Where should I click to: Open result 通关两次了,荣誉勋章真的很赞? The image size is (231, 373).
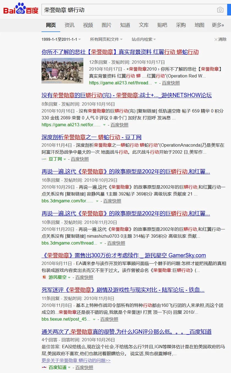pos(127,332)
